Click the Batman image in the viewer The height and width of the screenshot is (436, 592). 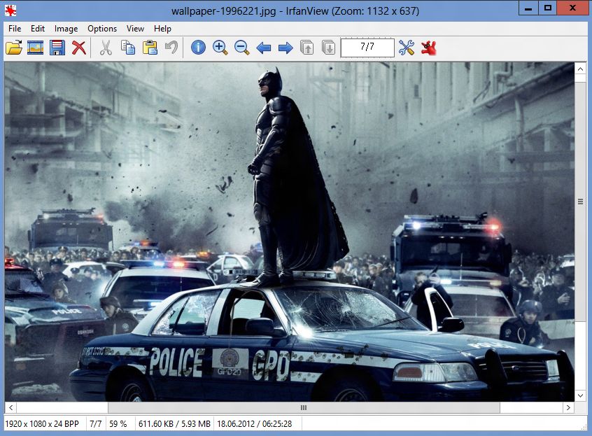point(290,232)
